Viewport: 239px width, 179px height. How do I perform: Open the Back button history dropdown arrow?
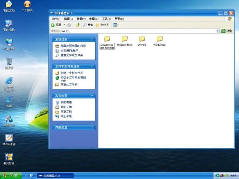(64, 25)
